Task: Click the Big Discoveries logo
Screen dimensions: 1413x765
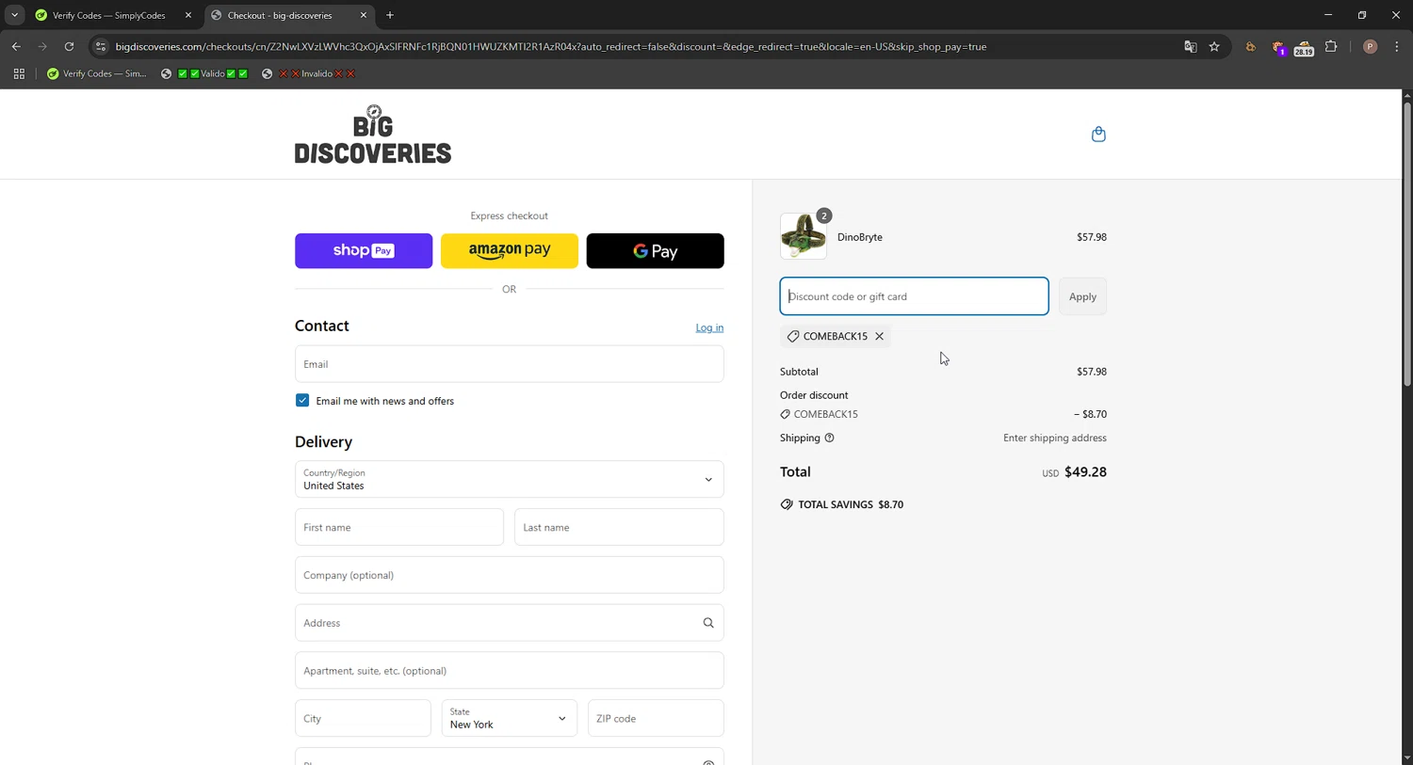Action: [373, 134]
